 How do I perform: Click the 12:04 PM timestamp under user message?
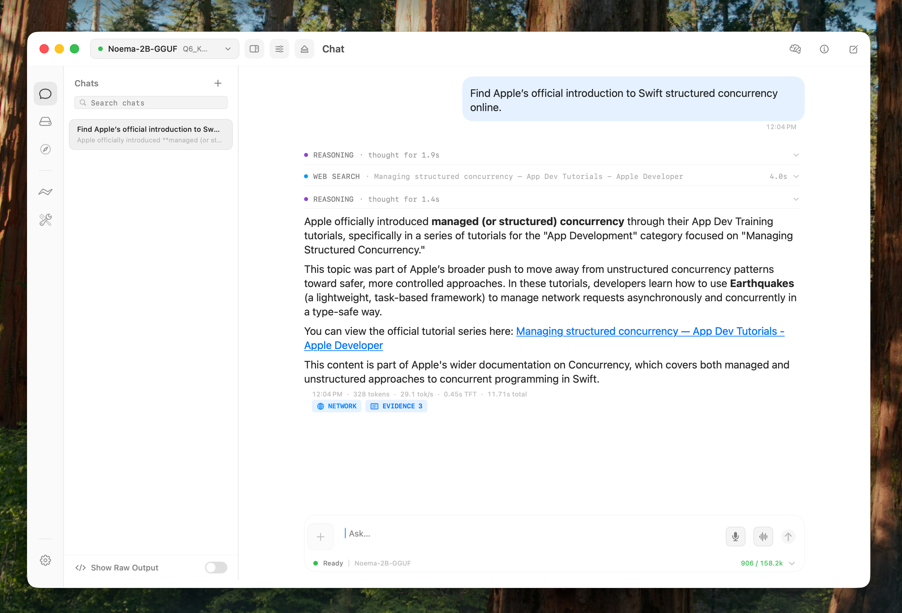(x=781, y=127)
